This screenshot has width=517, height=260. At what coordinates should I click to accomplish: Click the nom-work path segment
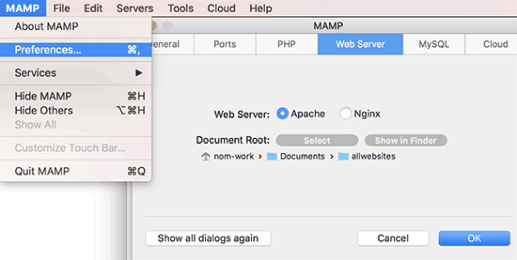[x=234, y=156]
